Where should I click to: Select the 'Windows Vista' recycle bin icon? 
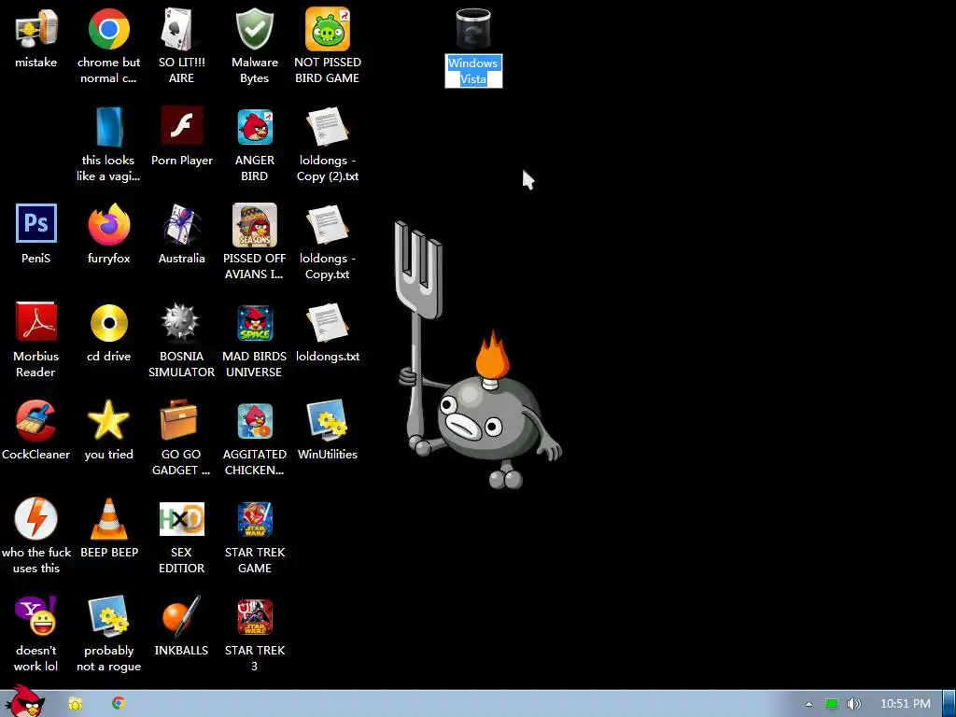tap(473, 29)
